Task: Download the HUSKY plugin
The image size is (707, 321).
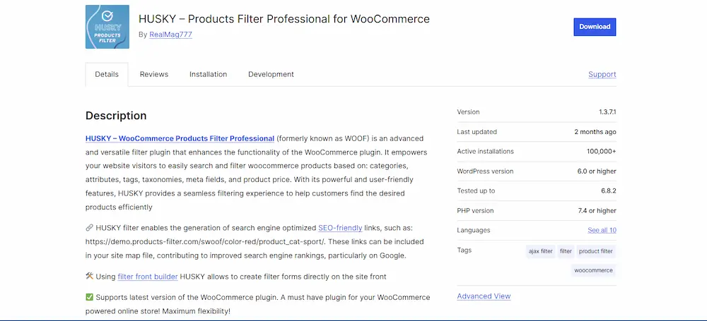Action: (x=595, y=27)
